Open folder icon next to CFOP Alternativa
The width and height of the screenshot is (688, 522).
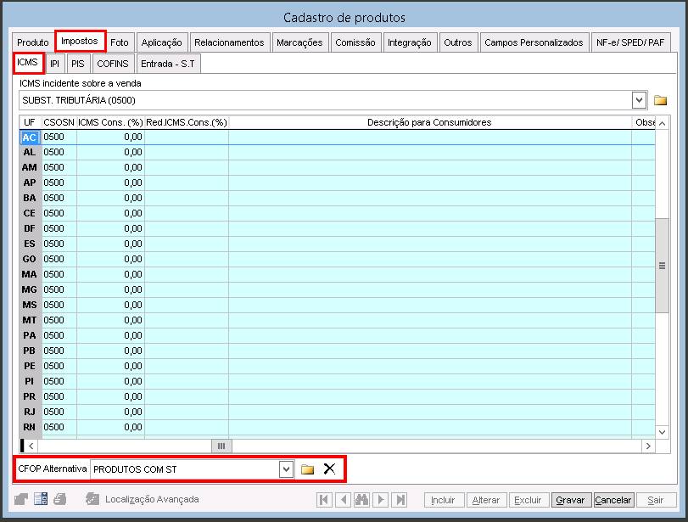307,469
